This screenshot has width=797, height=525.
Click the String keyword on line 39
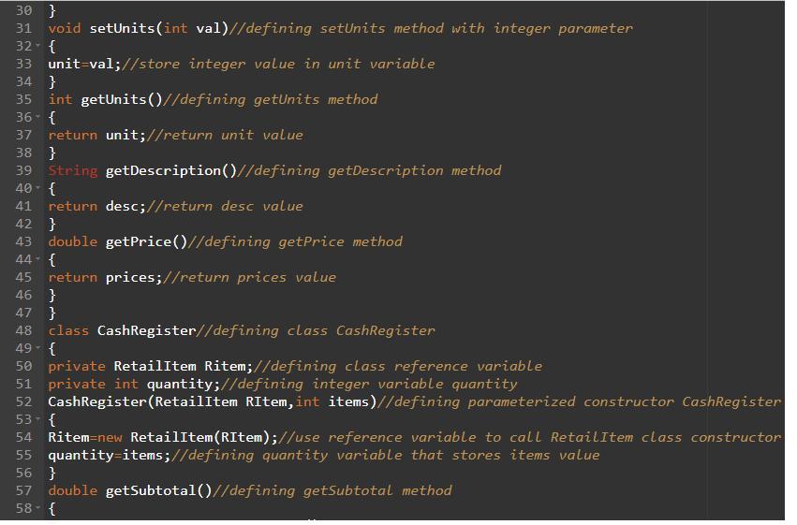coord(72,170)
